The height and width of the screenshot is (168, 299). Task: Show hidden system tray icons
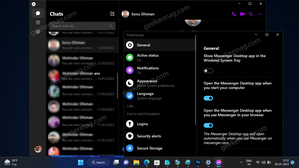(x=241, y=162)
